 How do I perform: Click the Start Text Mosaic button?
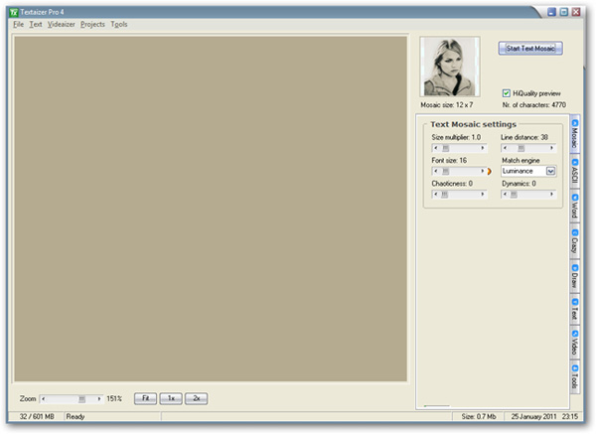pyautogui.click(x=530, y=49)
